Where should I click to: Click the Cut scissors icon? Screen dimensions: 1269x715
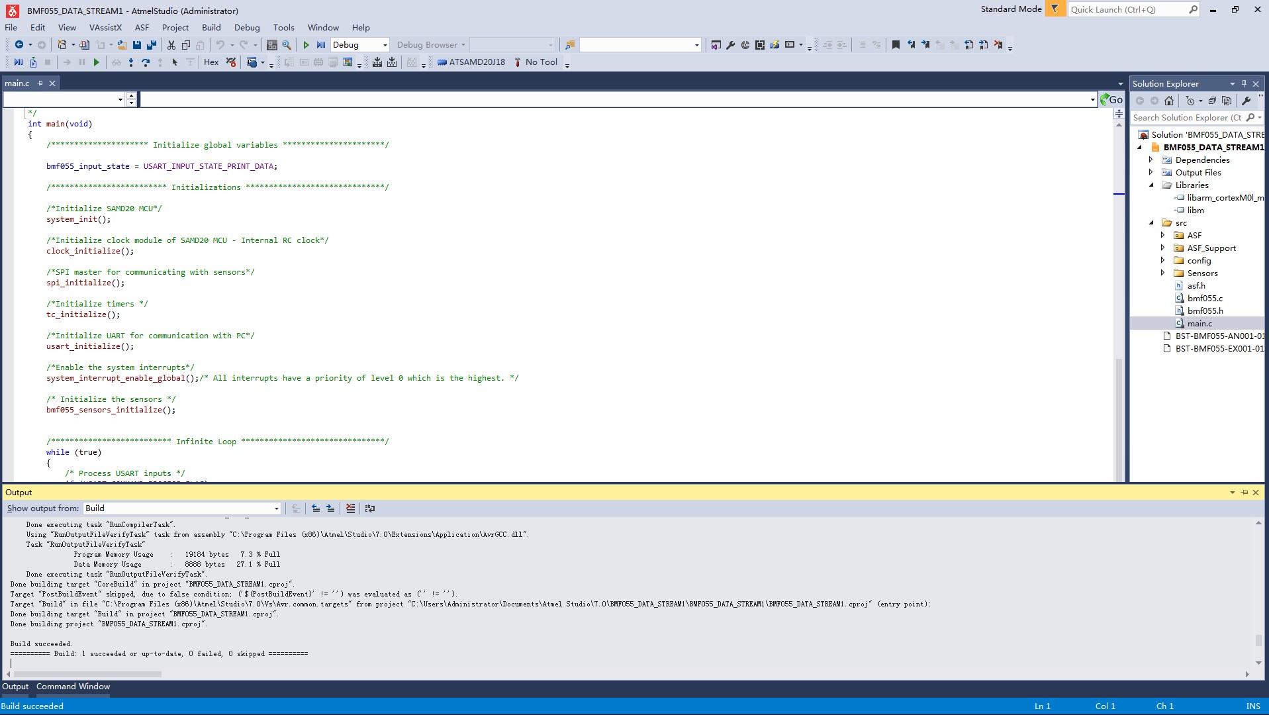(x=171, y=45)
